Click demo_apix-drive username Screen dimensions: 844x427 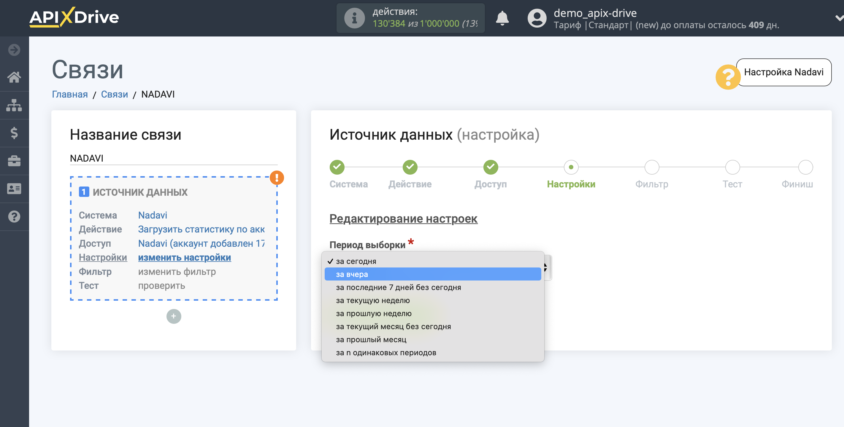(595, 13)
